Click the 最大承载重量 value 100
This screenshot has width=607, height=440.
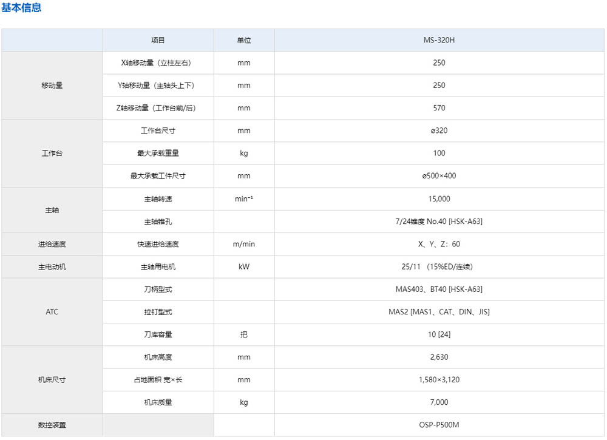439,153
